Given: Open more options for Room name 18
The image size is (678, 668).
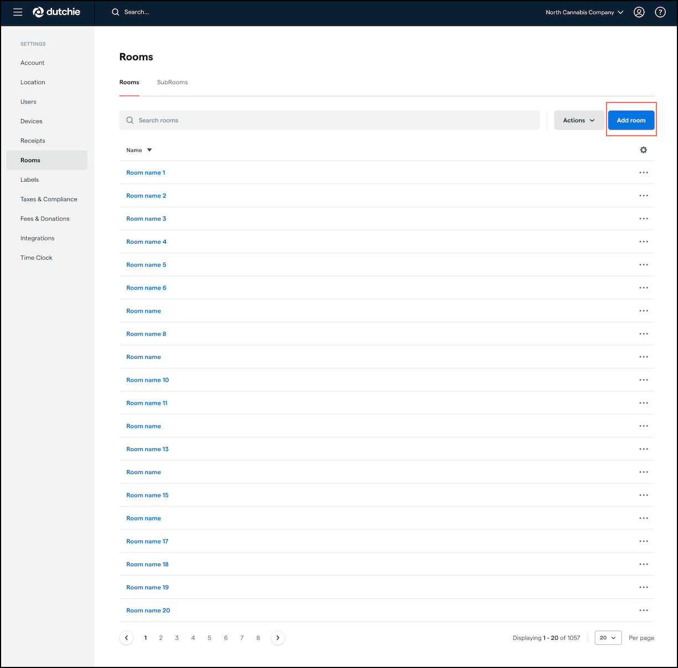Looking at the screenshot, I should point(644,564).
